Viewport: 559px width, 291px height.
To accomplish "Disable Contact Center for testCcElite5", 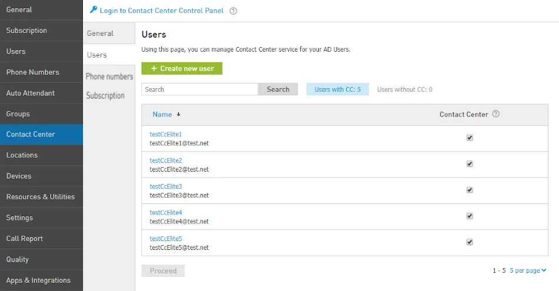I will (x=470, y=242).
